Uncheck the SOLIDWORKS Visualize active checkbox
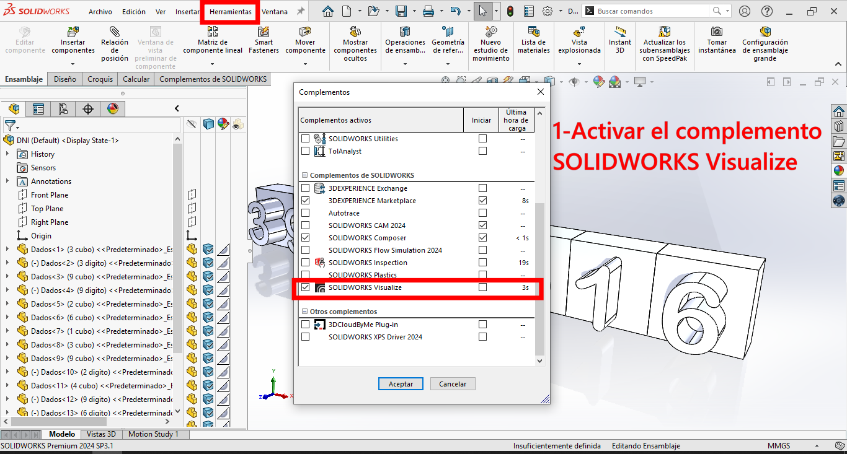 (305, 287)
